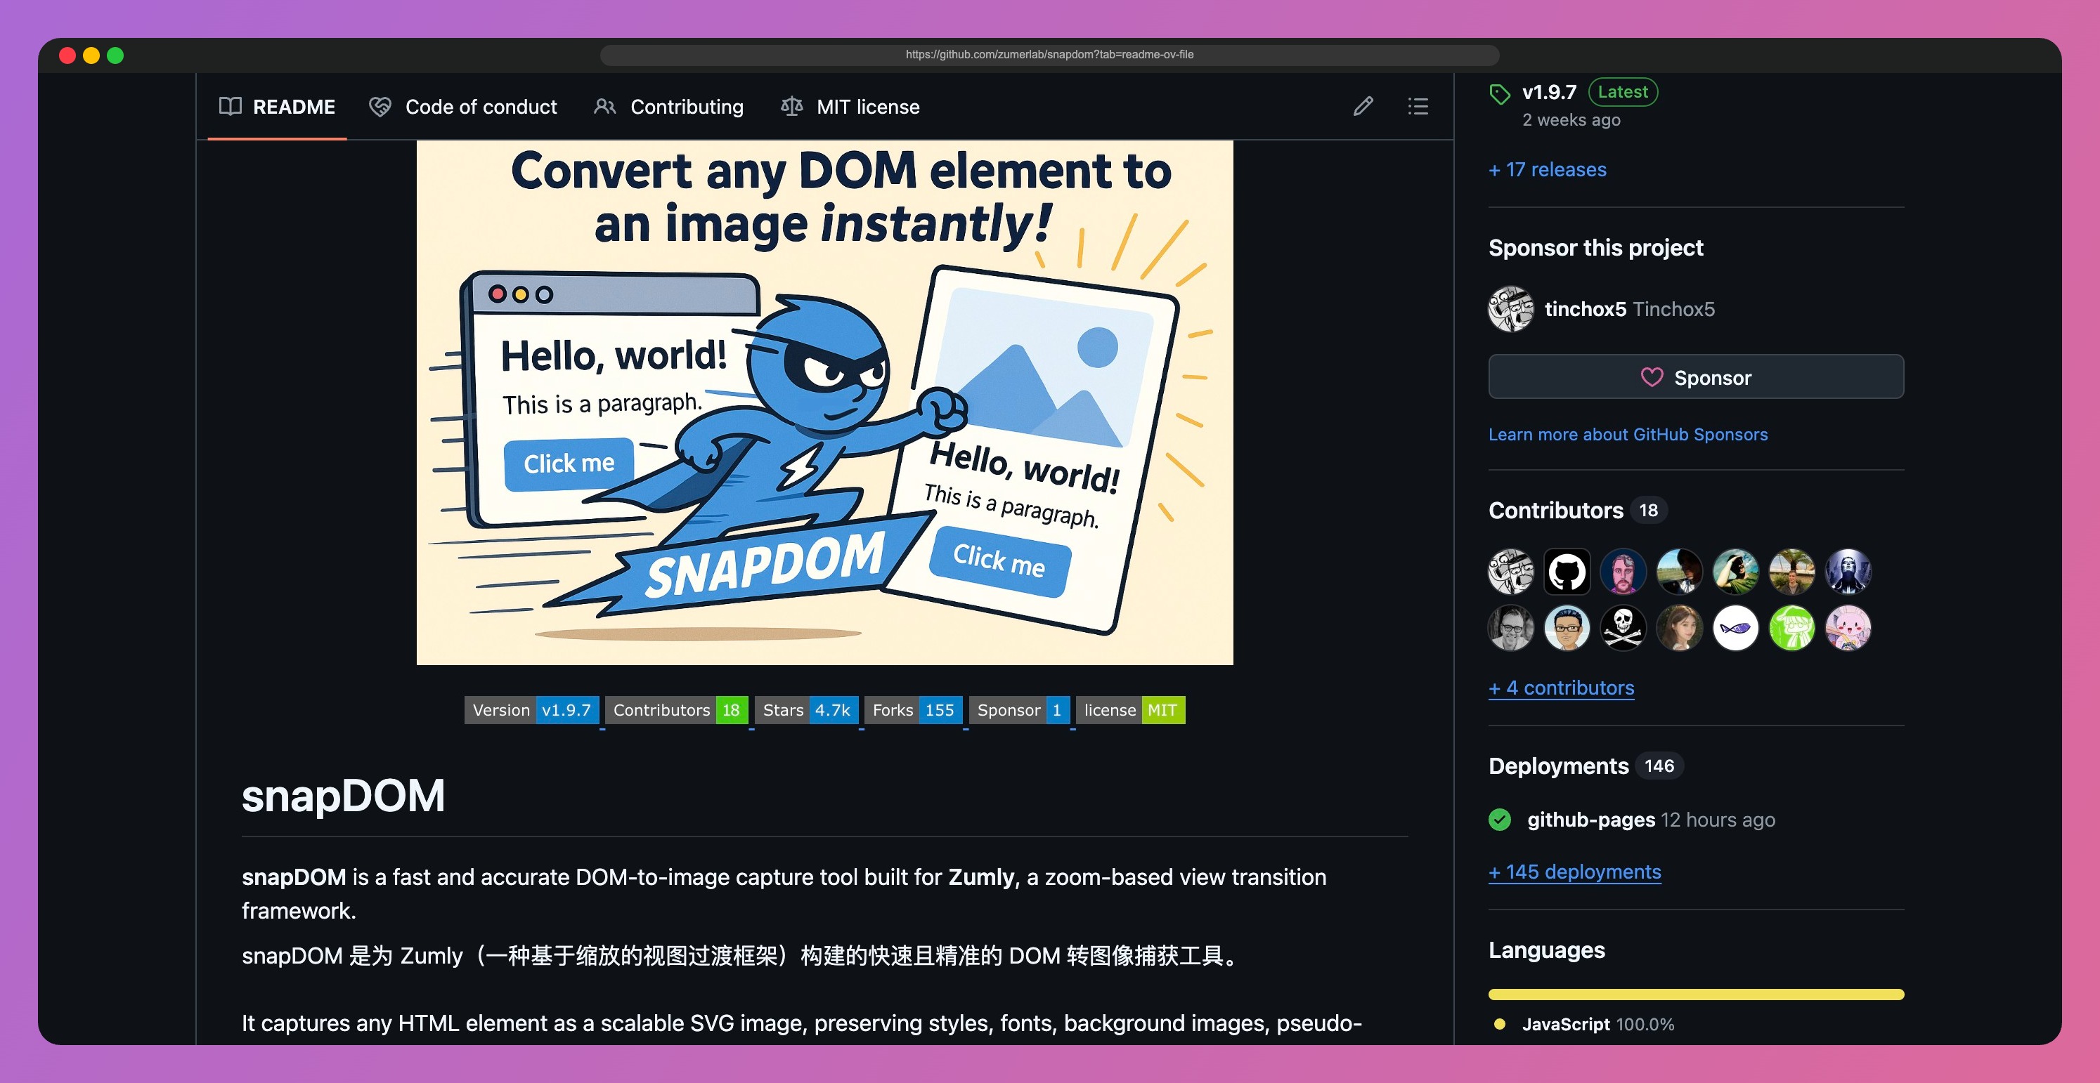This screenshot has height=1083, width=2100.
Task: Click the heart icon inside Sponsor button
Action: pos(1652,377)
